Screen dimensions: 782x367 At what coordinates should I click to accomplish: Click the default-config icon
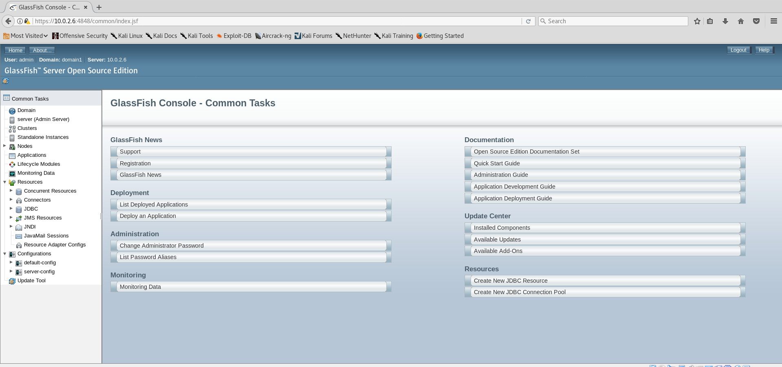point(19,263)
